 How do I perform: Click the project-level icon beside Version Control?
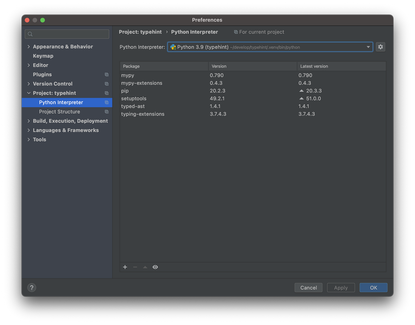point(107,84)
